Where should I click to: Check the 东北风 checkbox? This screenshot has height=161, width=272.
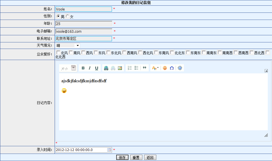tap(108, 52)
